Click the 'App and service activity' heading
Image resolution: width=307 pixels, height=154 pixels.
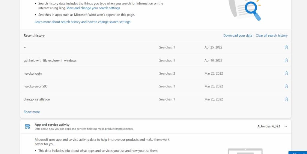[52, 125]
